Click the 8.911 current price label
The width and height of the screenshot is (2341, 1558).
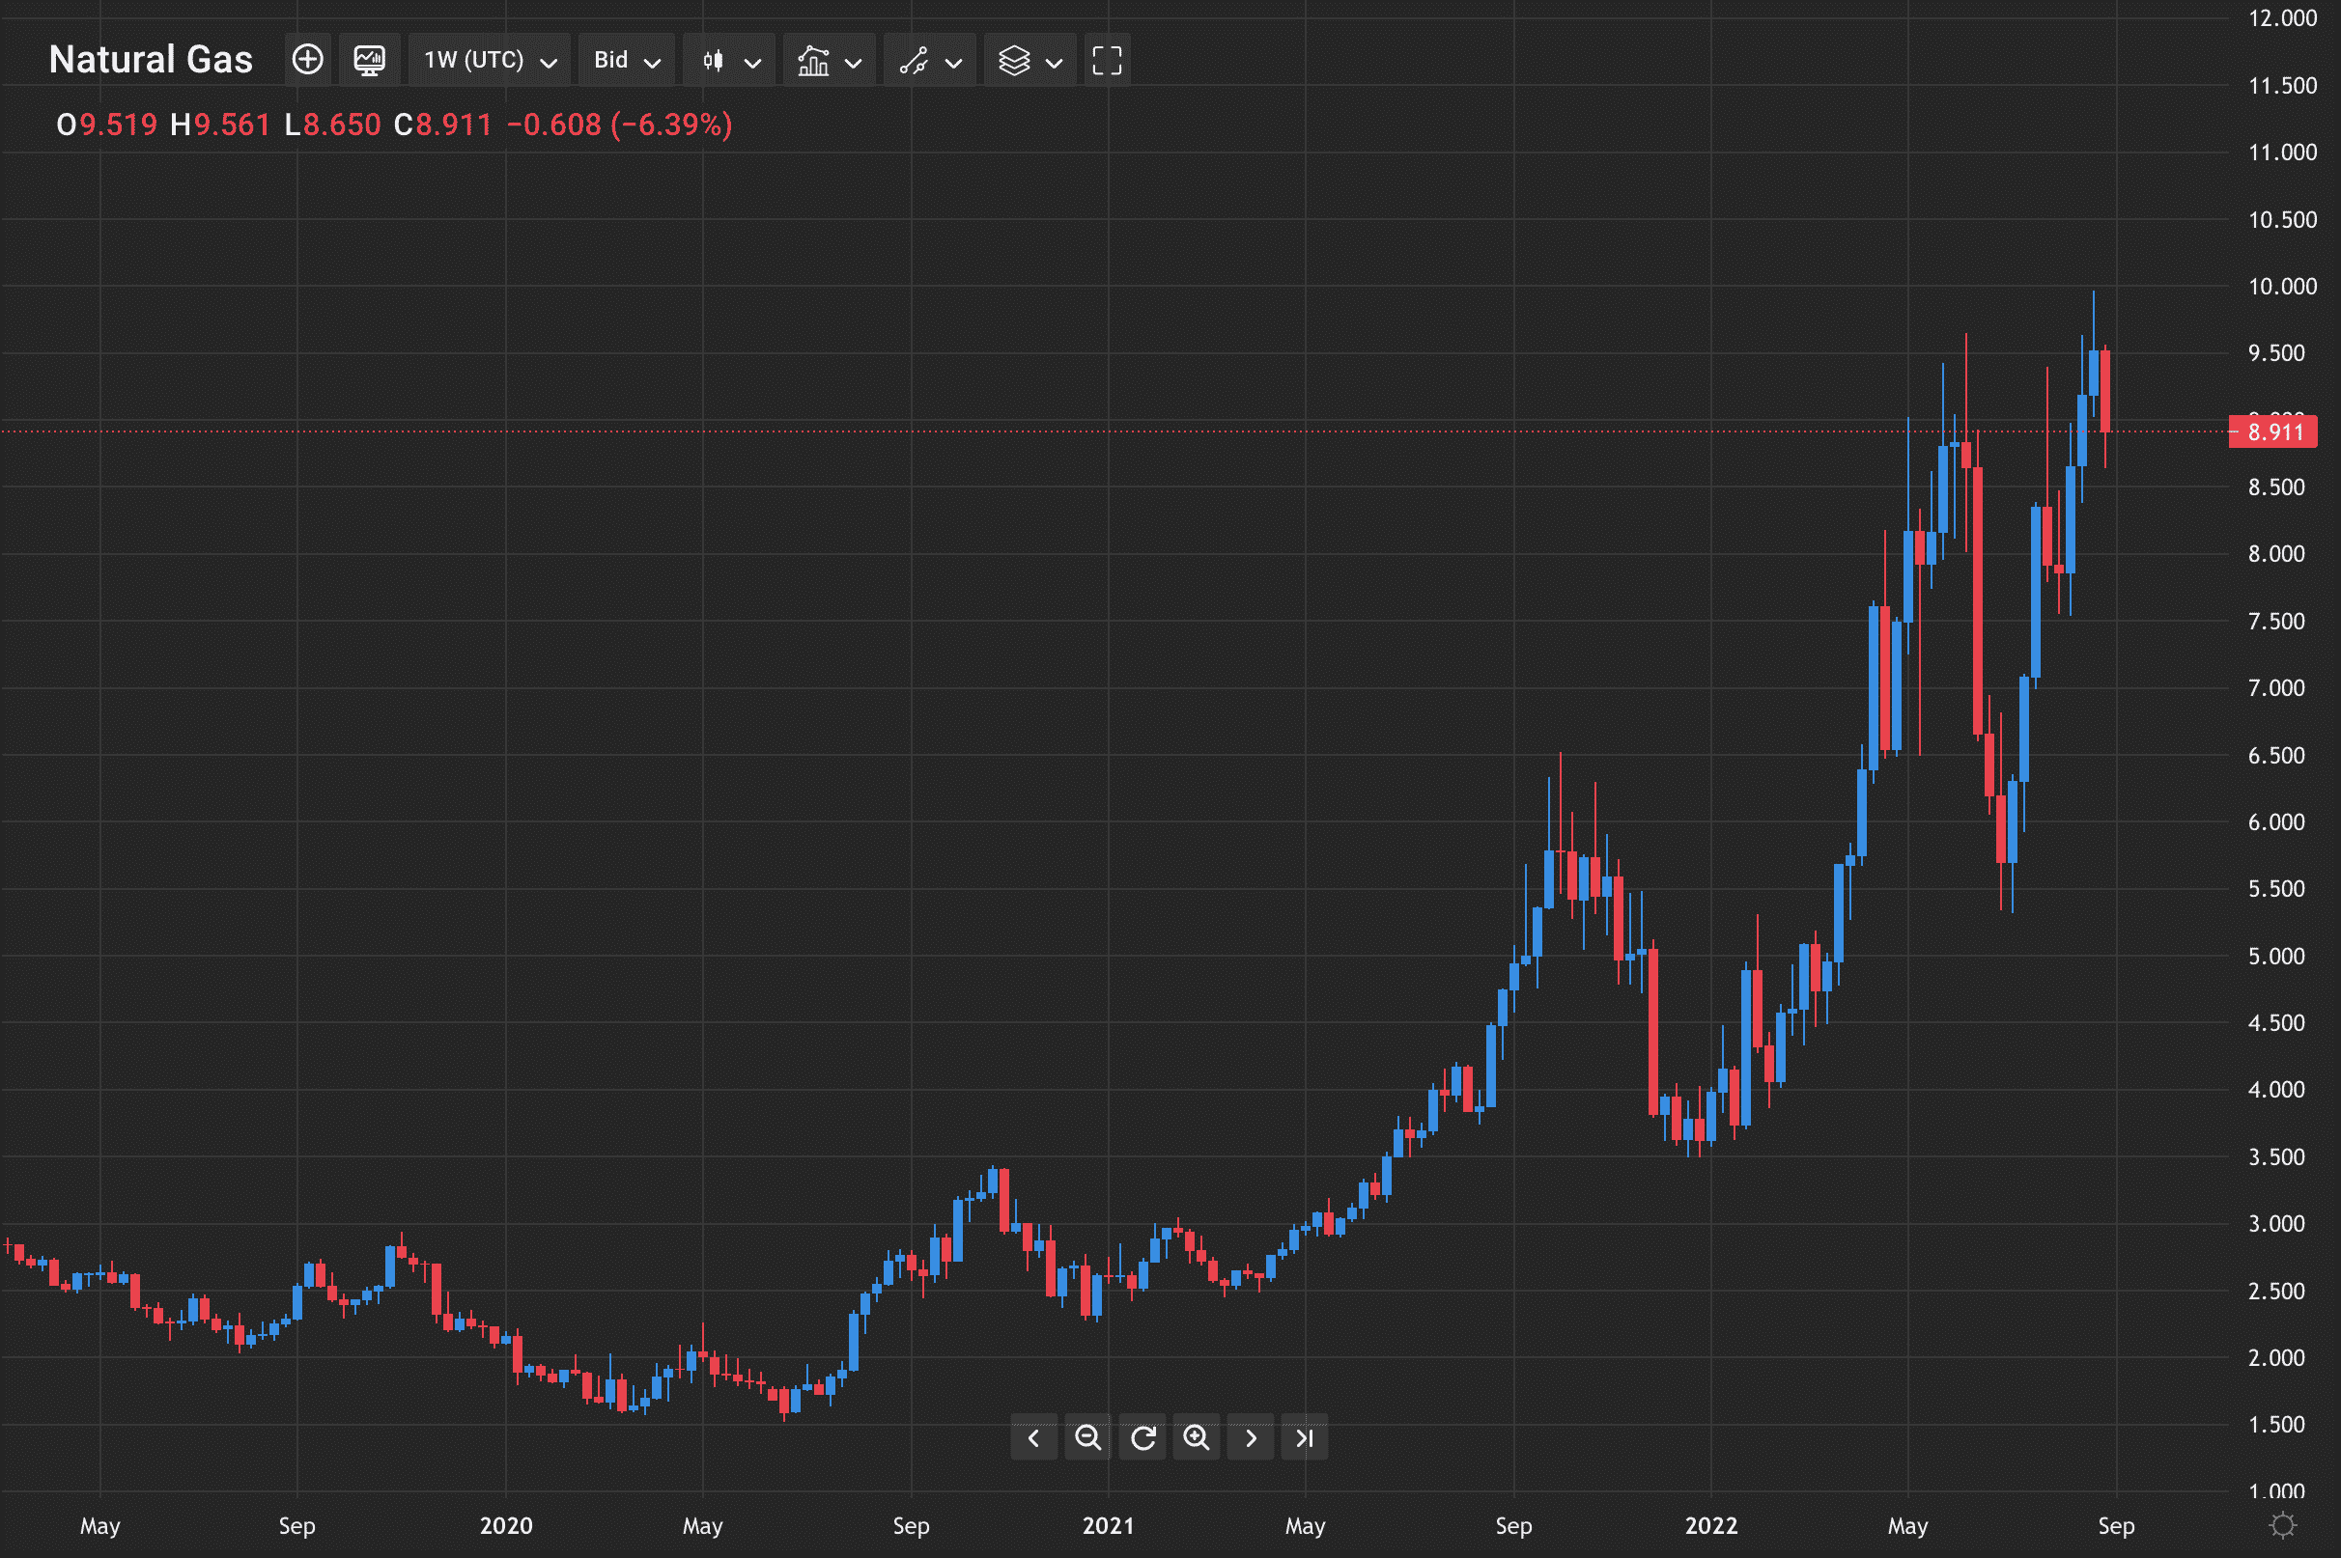[2272, 431]
